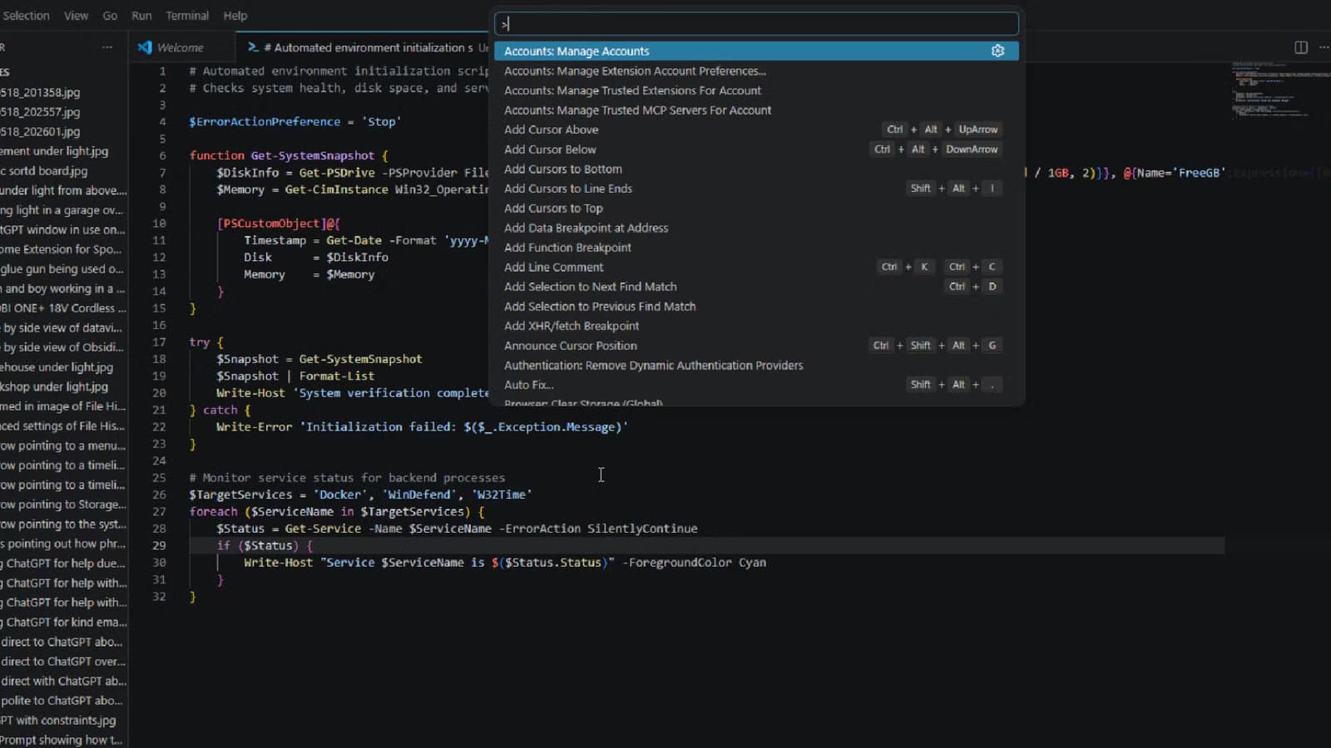
Task: Select Add XHR/fetch Breakpoint command
Action: (756, 326)
